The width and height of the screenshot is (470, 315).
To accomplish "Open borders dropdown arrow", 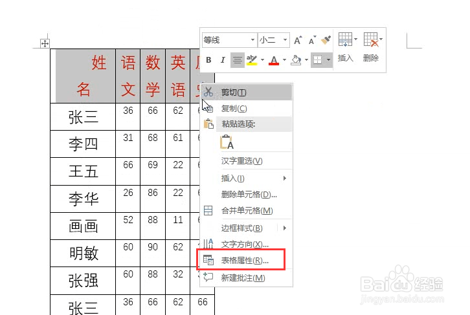I will point(328,60).
